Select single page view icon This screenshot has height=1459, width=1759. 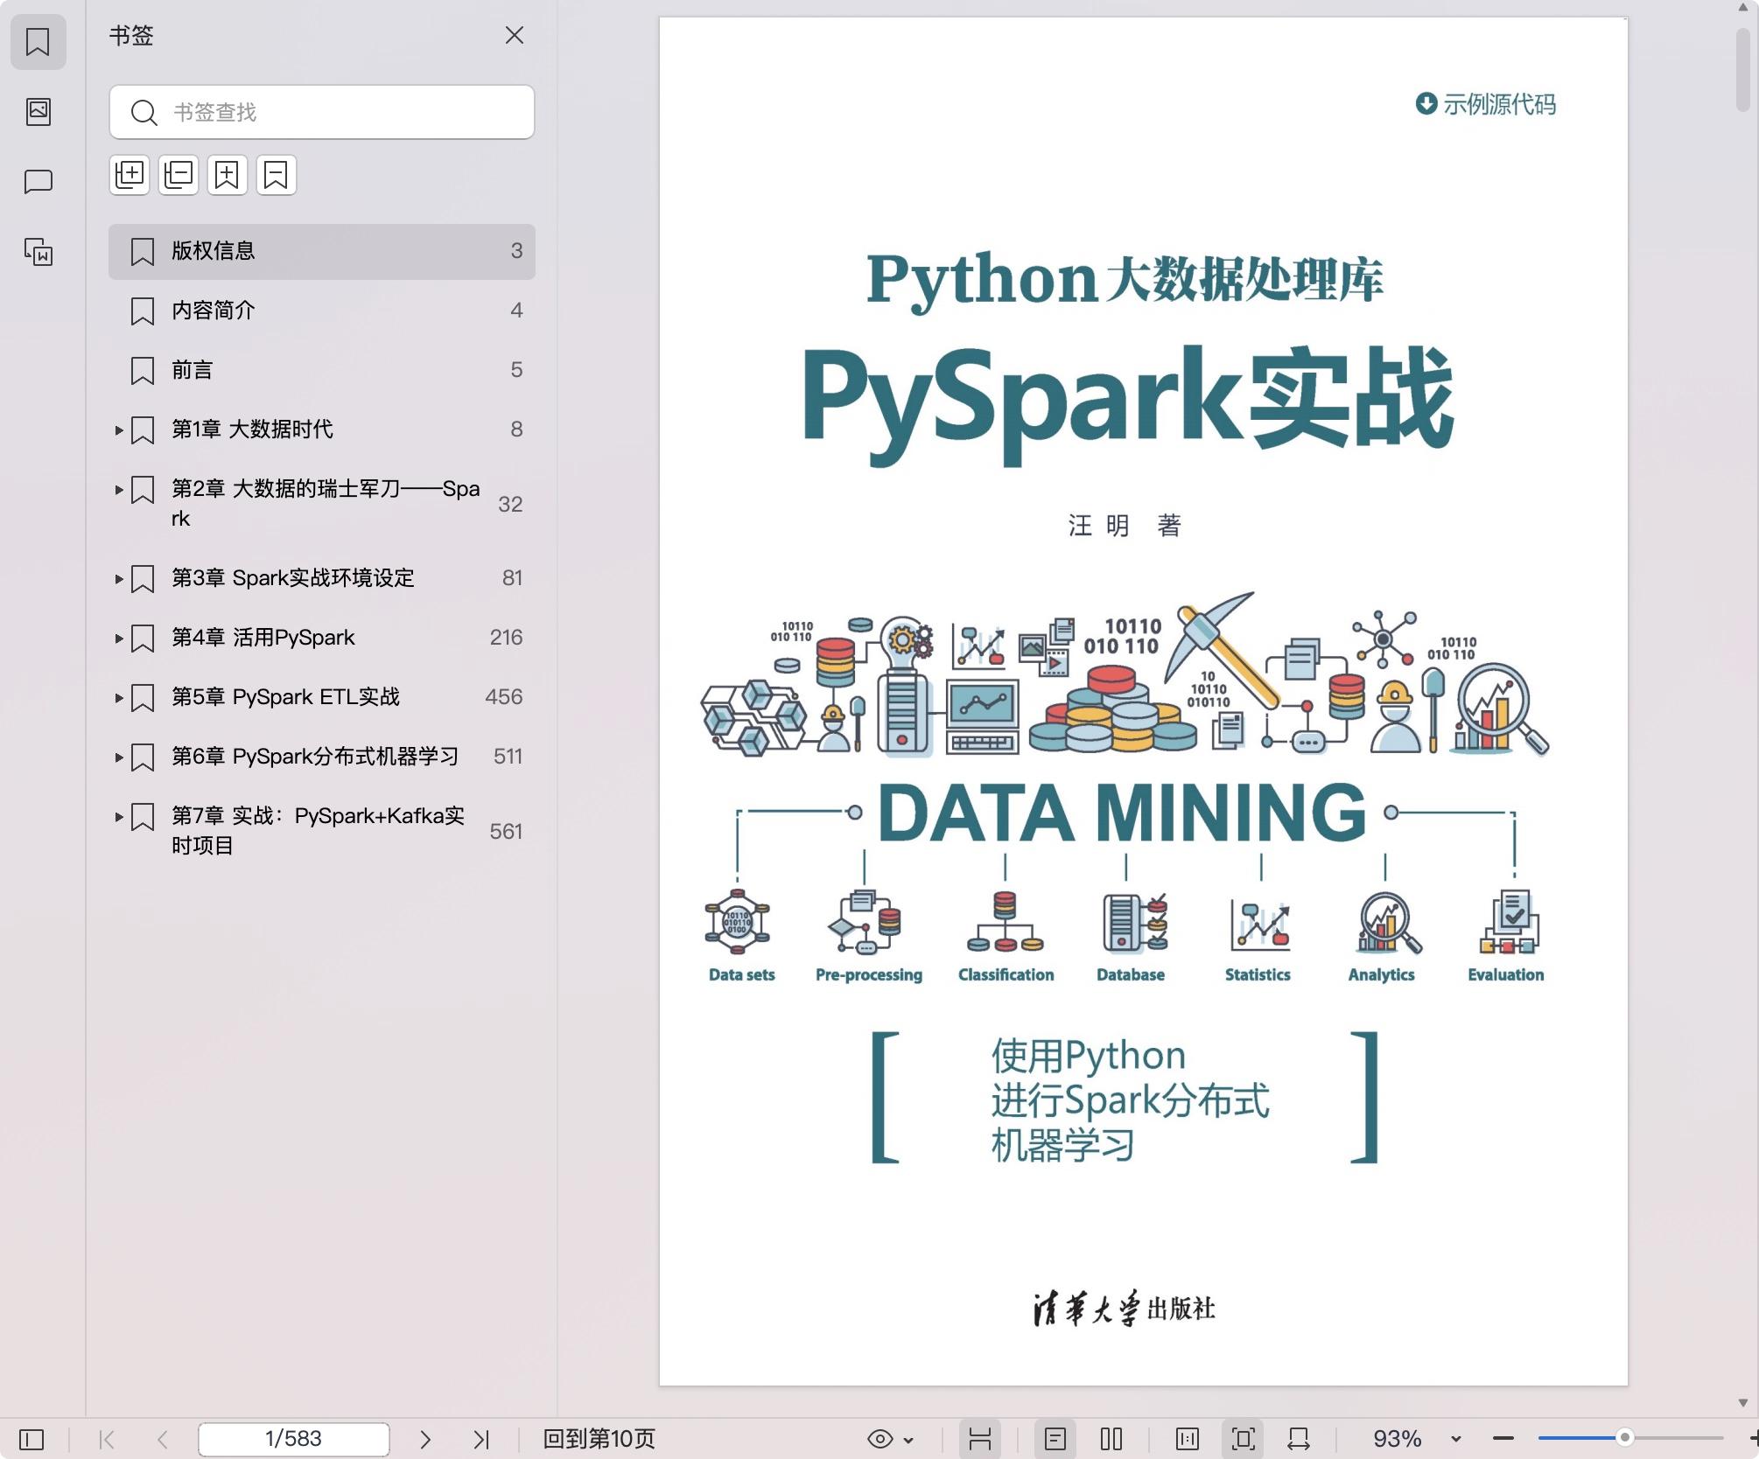[x=1055, y=1439]
